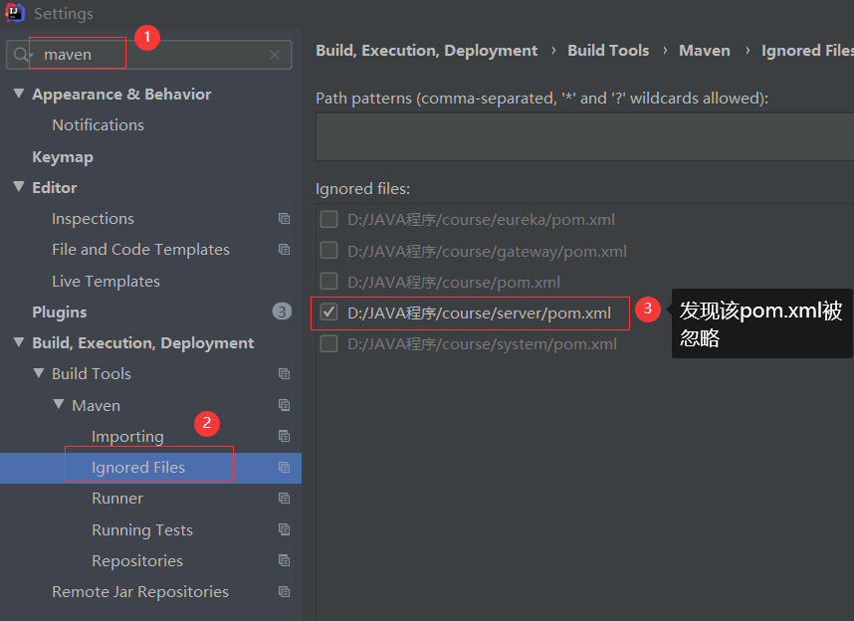Open Remote Jar Repositories settings
The image size is (854, 621).
click(140, 592)
